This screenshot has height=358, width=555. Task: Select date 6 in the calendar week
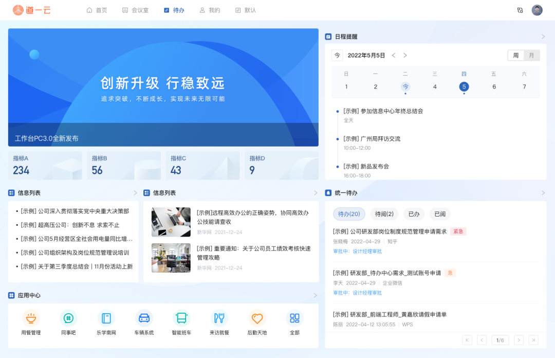tap(494, 86)
